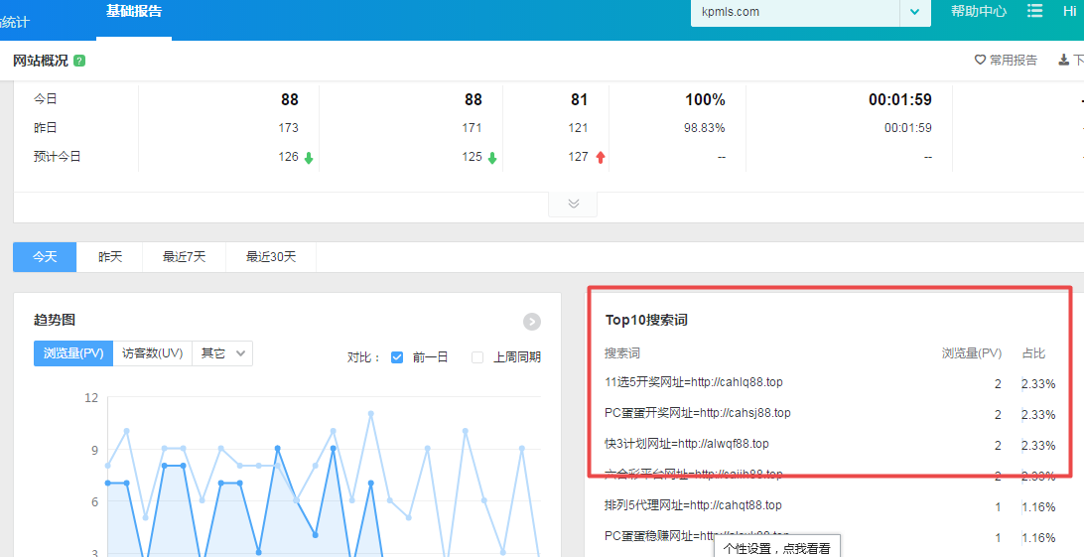Image resolution: width=1084 pixels, height=557 pixels.
Task: Click yesterday's bounce rate 98.83%
Action: pyautogui.click(x=705, y=128)
